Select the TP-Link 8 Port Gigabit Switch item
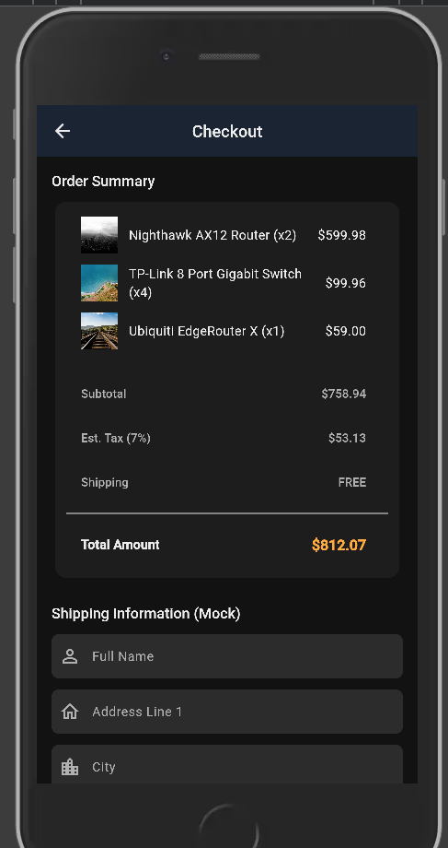Viewport: 448px width, 848px height. coord(215,283)
